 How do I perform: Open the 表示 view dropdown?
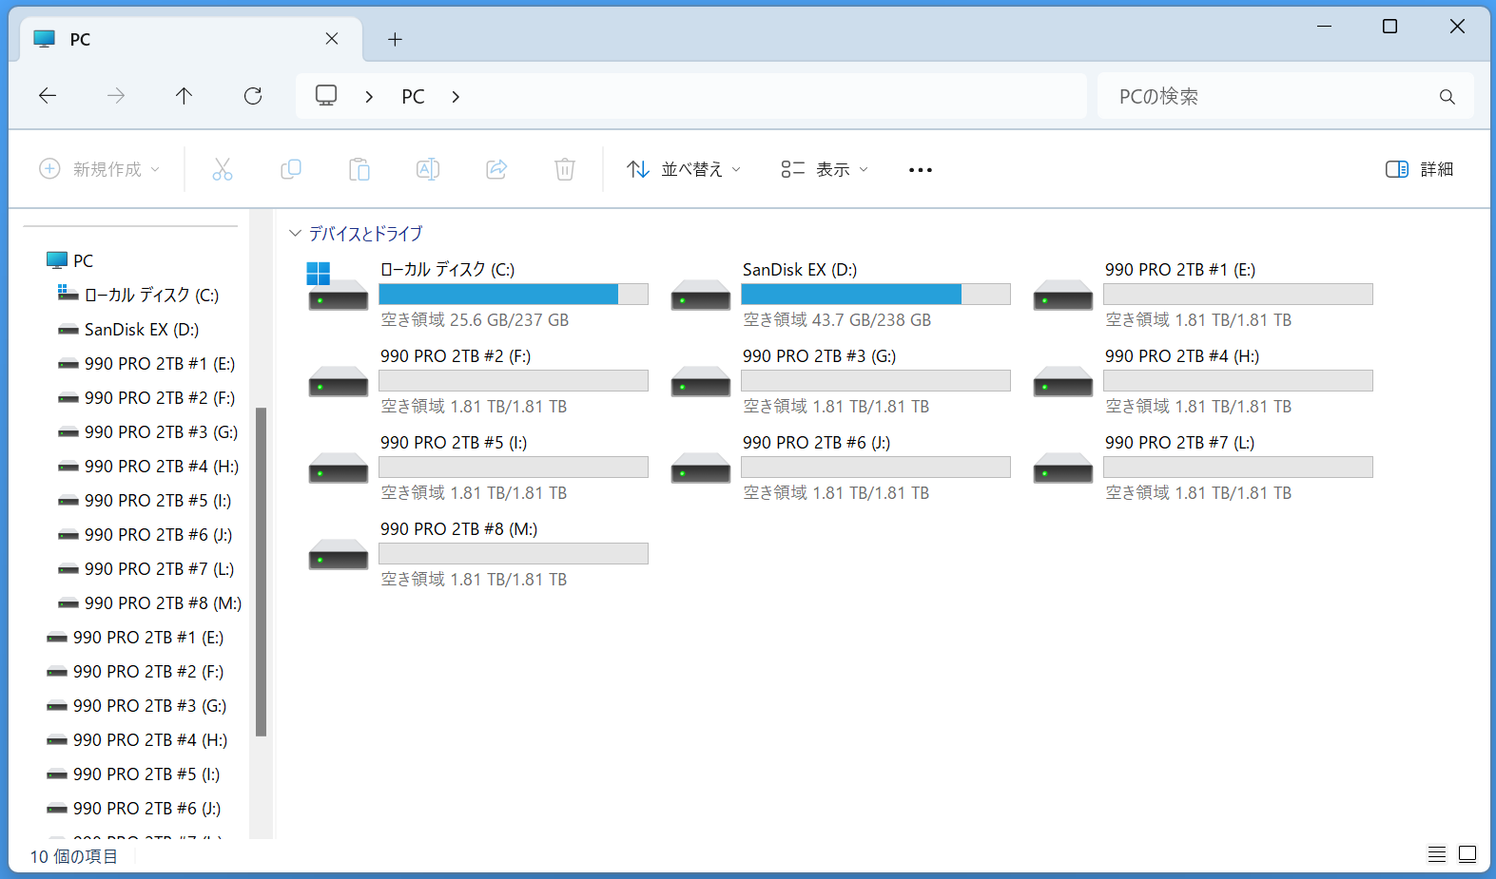pyautogui.click(x=825, y=169)
